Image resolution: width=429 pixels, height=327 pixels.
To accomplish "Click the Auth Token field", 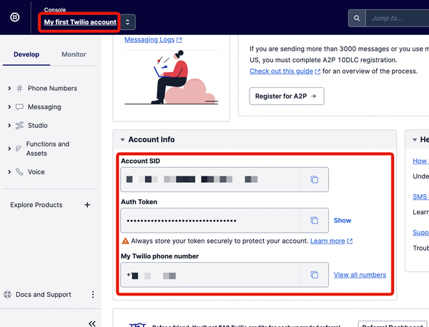I will coord(210,220).
